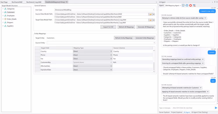Open the document tab list dropdown
This screenshot has height=114, width=218.
[156, 2]
